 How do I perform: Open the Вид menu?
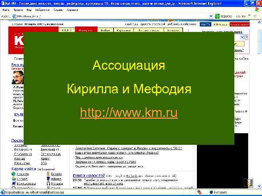[29, 10]
